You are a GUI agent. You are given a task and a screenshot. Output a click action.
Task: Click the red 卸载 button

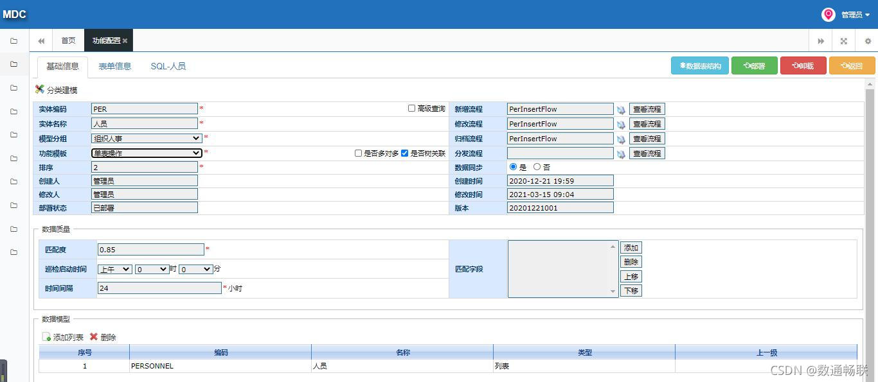[x=803, y=65]
